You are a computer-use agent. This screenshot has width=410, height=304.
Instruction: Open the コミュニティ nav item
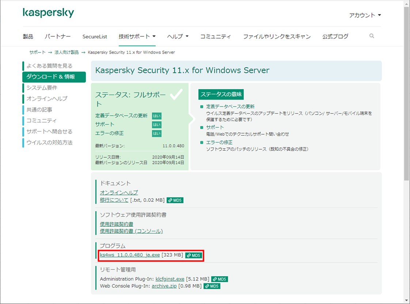coord(216,36)
